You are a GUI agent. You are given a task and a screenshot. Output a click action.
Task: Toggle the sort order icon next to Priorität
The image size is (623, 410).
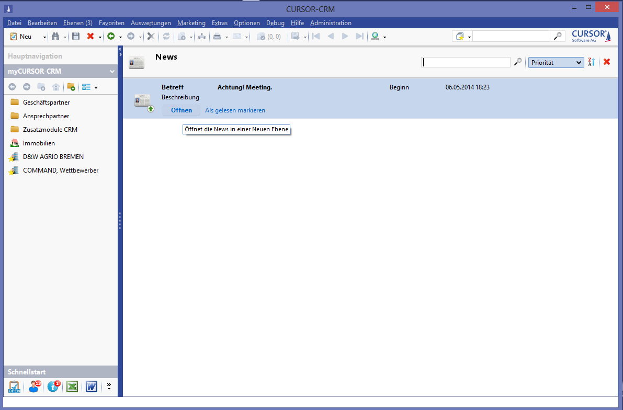592,62
